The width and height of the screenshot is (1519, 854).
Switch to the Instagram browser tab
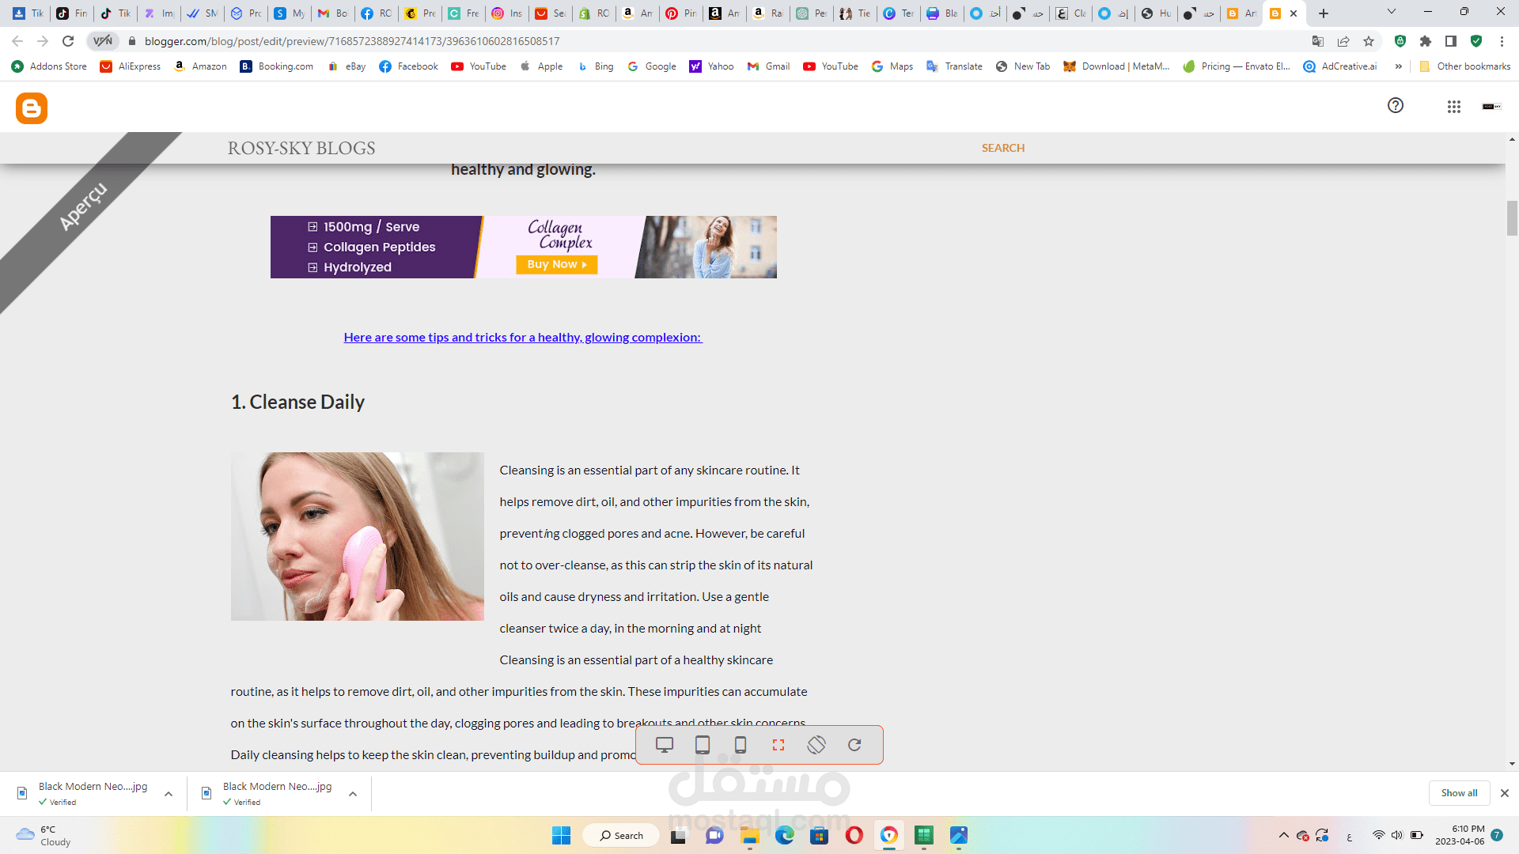point(506,13)
